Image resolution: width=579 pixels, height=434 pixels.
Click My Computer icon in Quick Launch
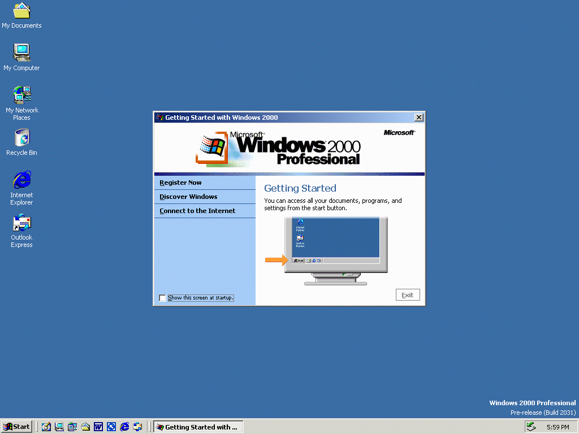click(59, 427)
